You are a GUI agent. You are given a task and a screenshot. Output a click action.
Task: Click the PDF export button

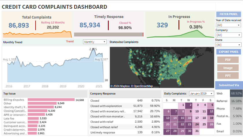tap(228, 60)
